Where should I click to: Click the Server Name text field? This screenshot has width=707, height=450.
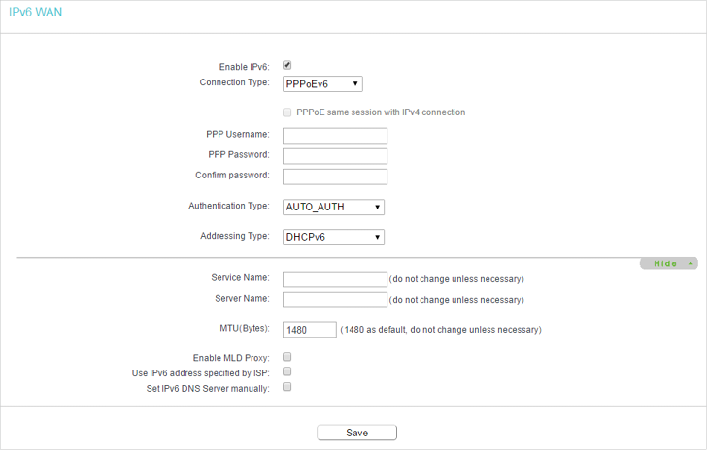(x=334, y=300)
